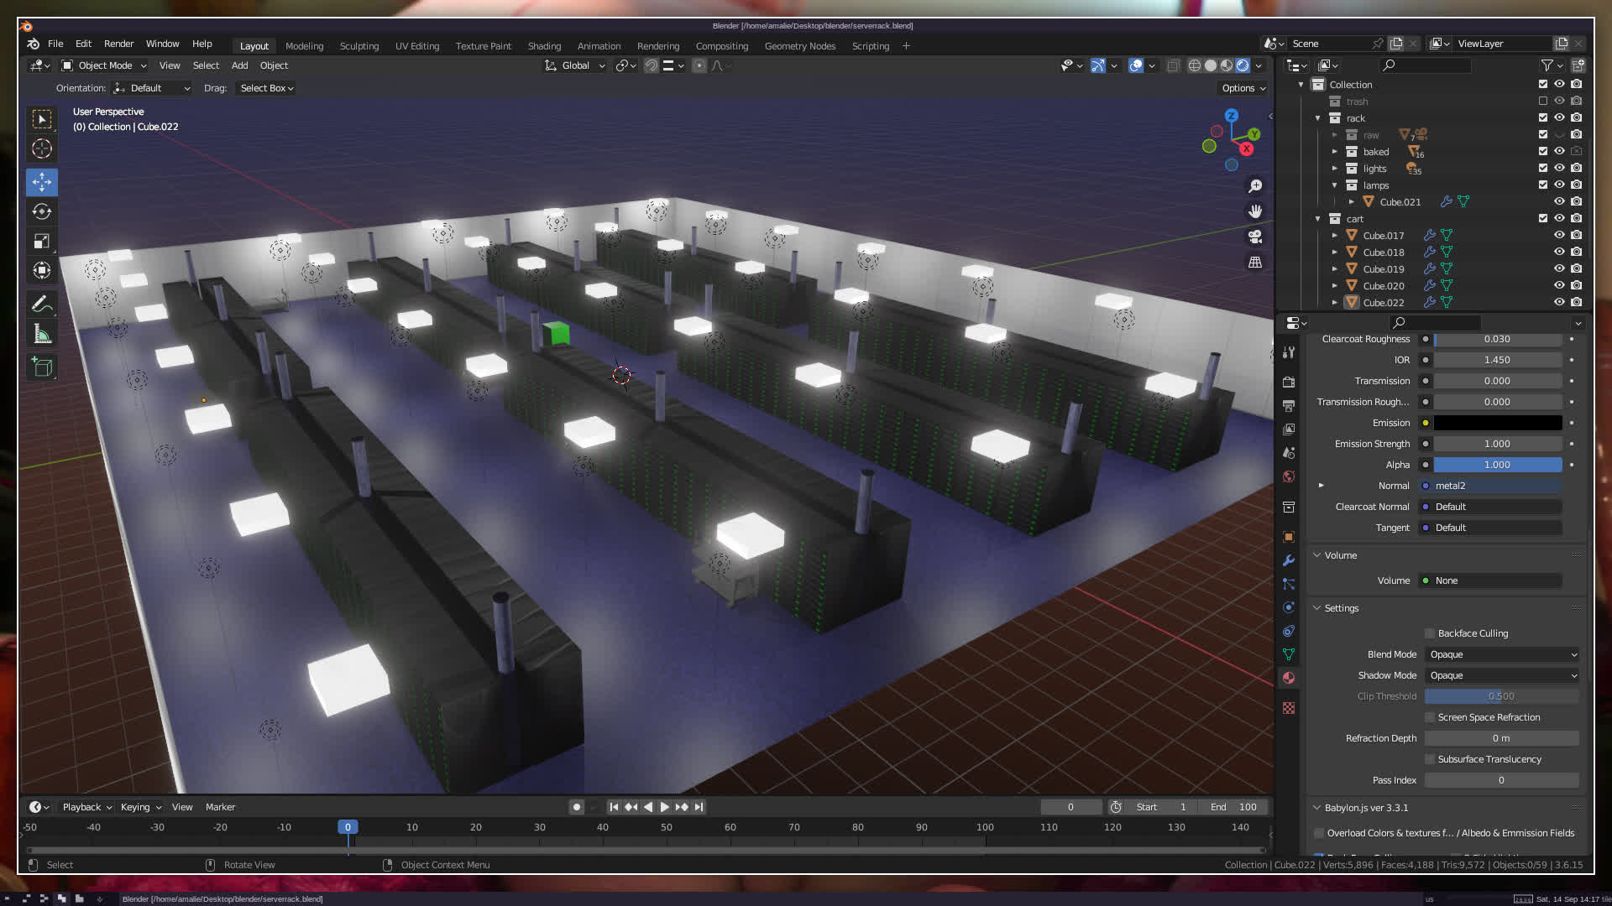Click the viewport Options button
The width and height of the screenshot is (1612, 906).
[x=1243, y=88]
